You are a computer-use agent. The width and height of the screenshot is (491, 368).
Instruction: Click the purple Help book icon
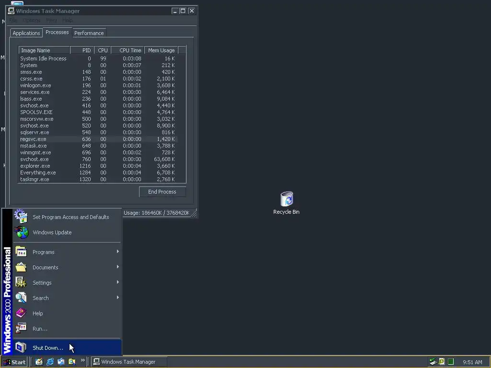(21, 313)
